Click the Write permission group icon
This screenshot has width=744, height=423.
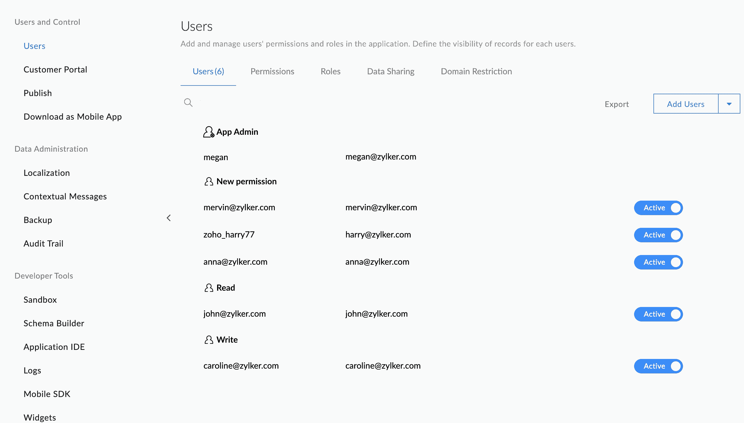pyautogui.click(x=209, y=340)
